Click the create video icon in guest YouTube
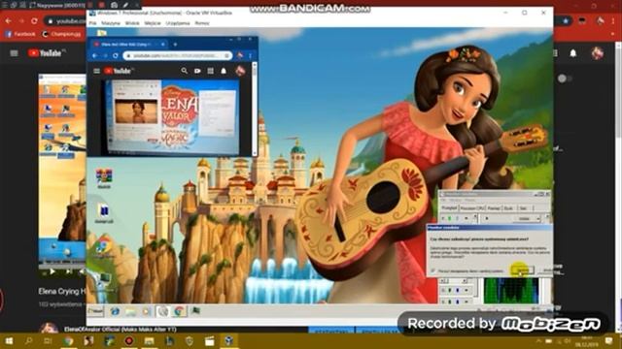This screenshot has height=349, width=622. (197, 71)
